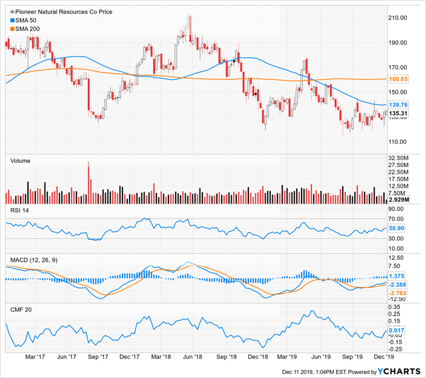426x378 pixels.
Task: Click the -2.388 MACD line value tag
Action: click(397, 285)
